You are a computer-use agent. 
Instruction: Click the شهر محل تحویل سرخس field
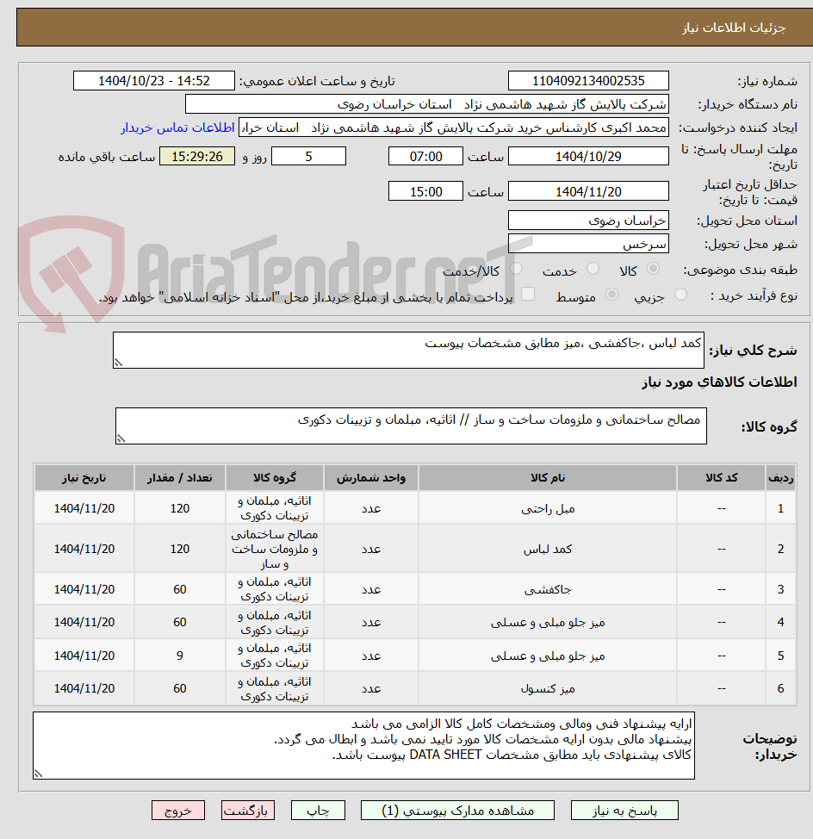(588, 244)
